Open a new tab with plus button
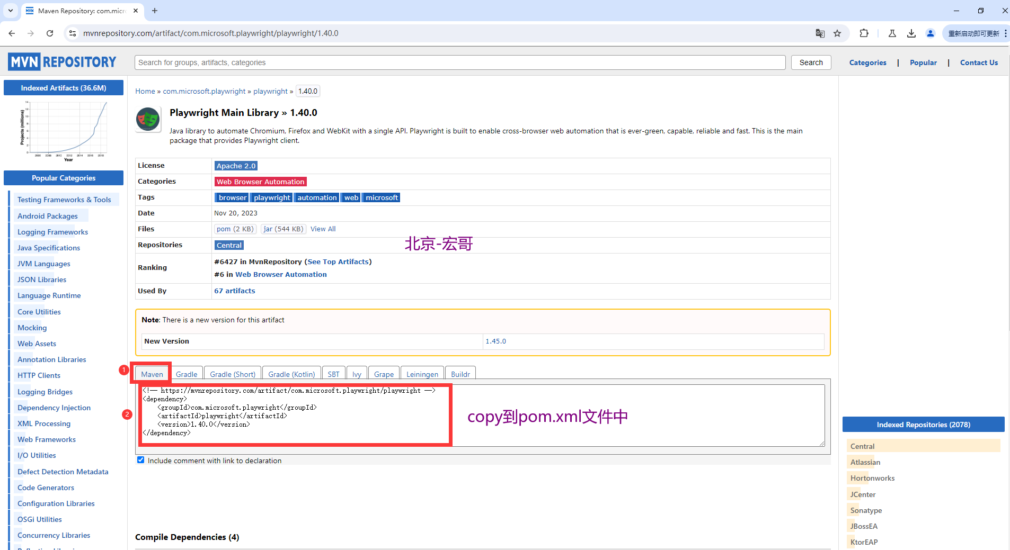Viewport: 1010px width, 550px height. 155,11
